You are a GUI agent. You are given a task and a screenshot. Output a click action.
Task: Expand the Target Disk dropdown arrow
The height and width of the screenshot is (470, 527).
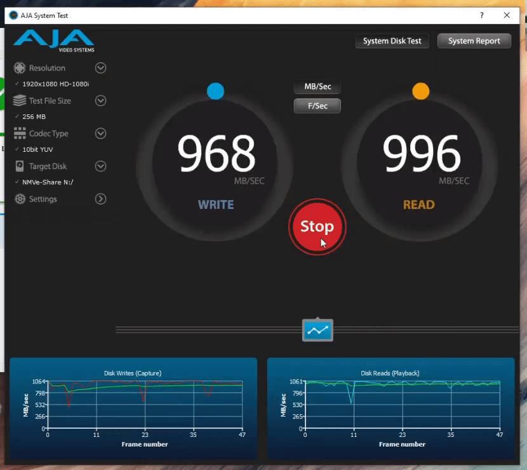point(100,166)
